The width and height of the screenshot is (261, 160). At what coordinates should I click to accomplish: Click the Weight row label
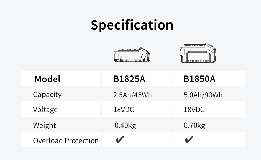pos(45,125)
